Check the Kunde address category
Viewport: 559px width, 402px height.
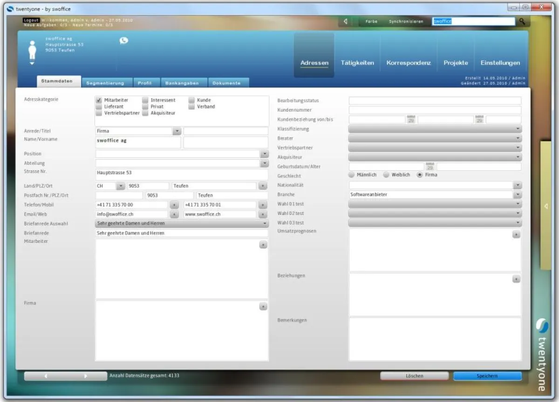tap(191, 100)
